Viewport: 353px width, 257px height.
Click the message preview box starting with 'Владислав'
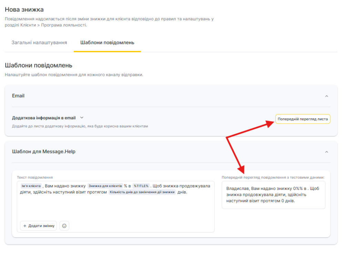coord(273,195)
